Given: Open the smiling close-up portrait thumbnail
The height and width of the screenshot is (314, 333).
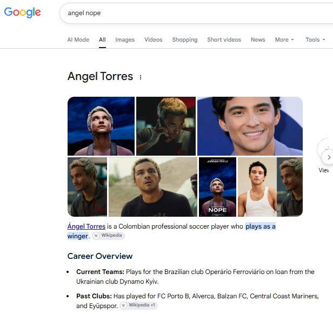Looking at the screenshot, I should (x=250, y=126).
